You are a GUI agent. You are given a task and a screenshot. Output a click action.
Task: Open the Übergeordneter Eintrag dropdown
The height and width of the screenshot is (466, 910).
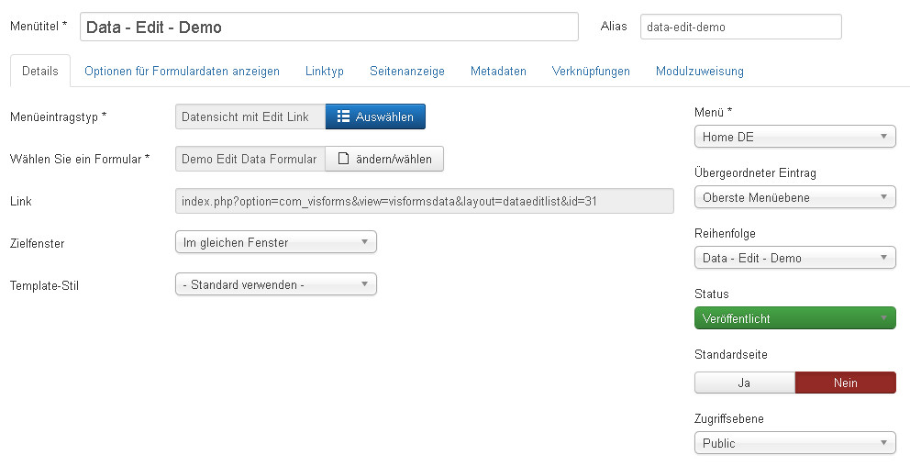pos(794,197)
